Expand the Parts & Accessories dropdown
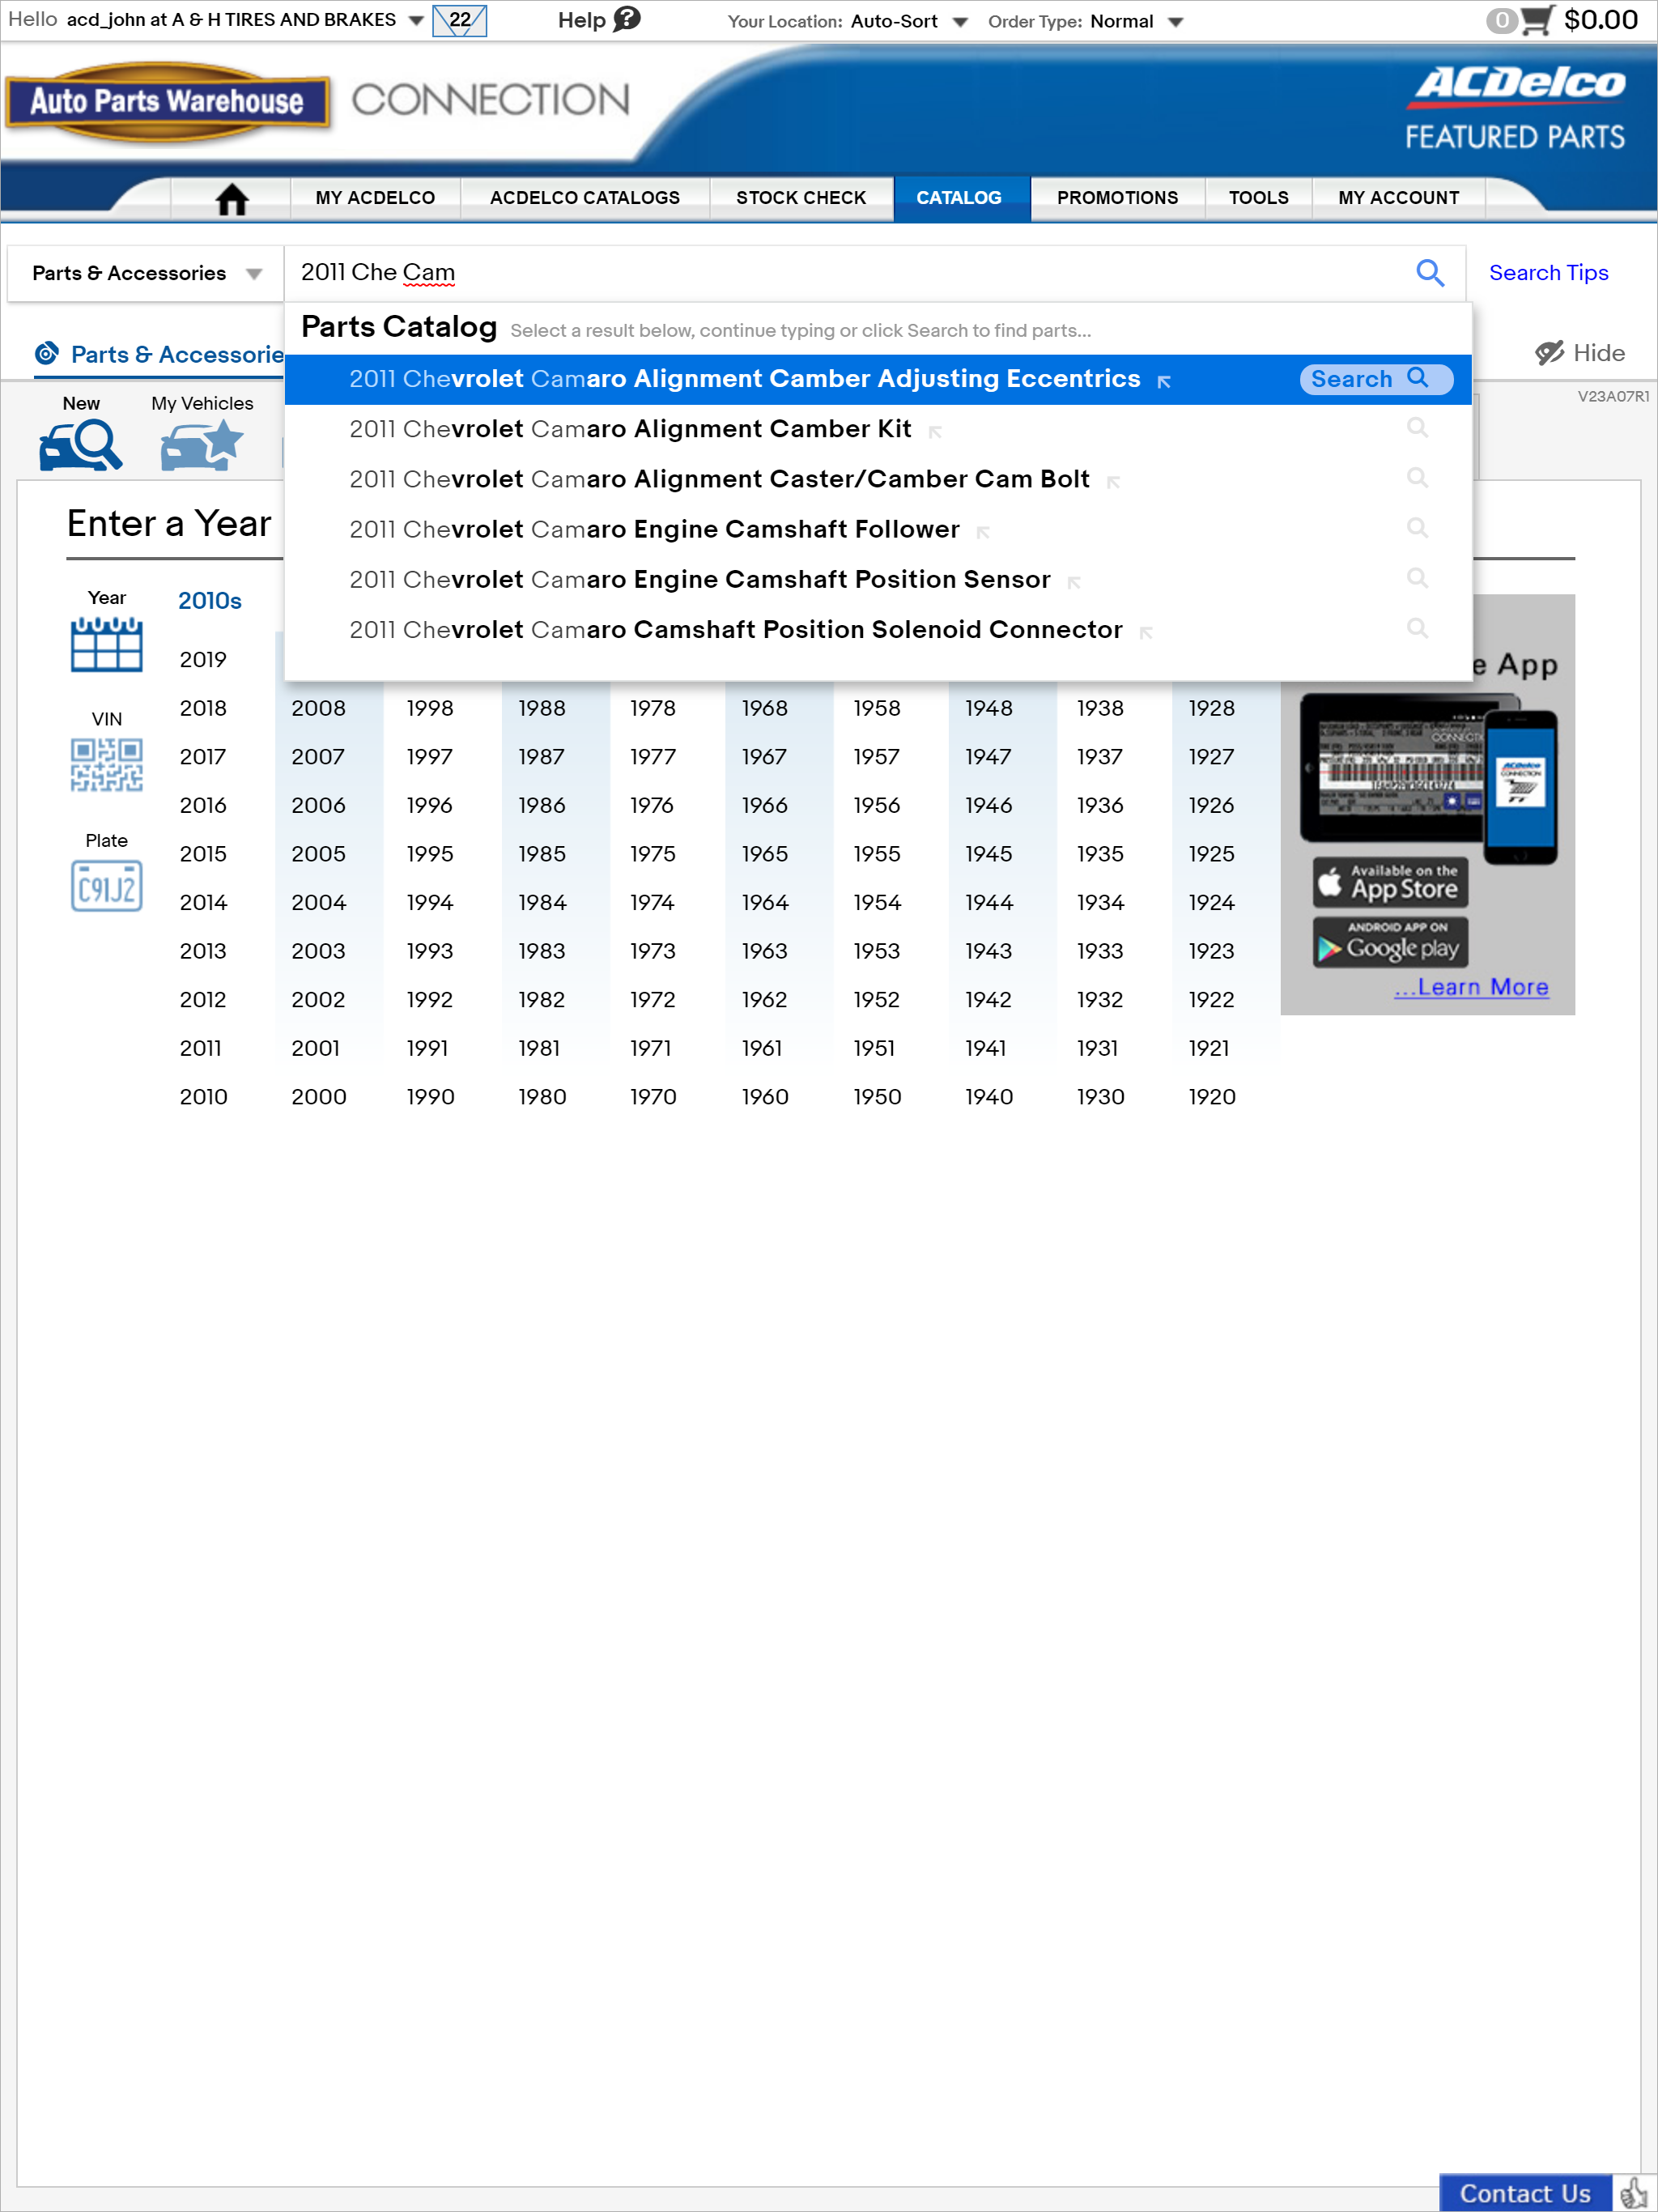The height and width of the screenshot is (2212, 1658). (146, 273)
